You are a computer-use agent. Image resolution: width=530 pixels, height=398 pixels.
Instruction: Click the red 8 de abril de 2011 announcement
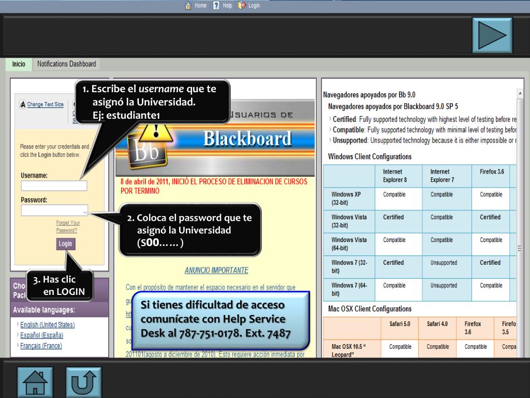[x=214, y=186]
